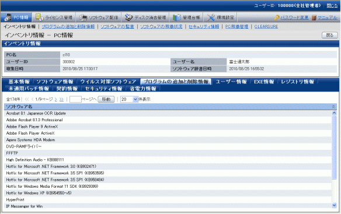Switch to ウイルス対策ソフトウェア tab

tap(108, 82)
